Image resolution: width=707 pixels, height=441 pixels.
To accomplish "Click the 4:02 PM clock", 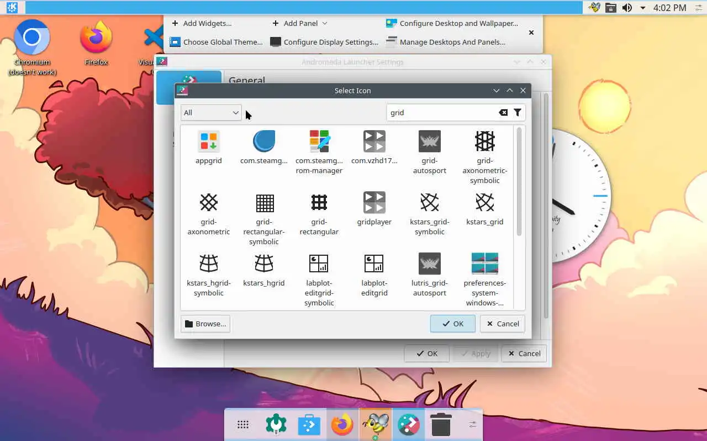I will (x=670, y=8).
